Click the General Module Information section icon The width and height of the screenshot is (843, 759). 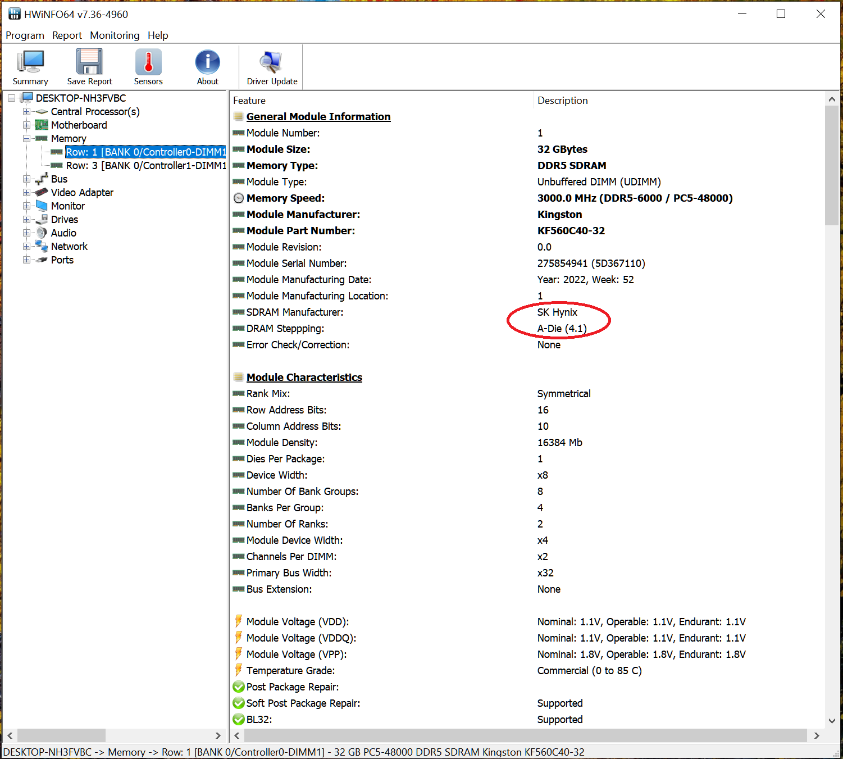click(239, 116)
